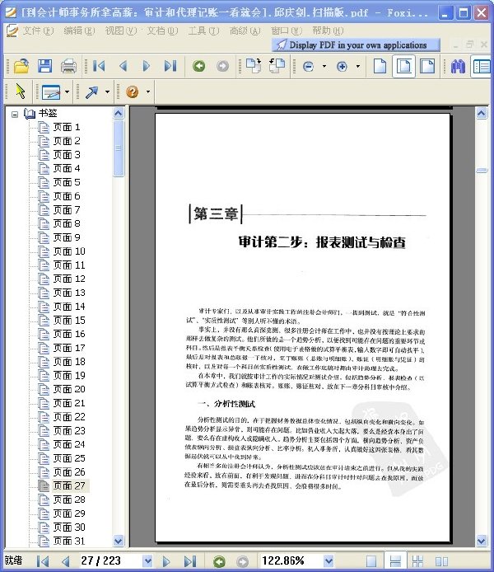Open Zoom Out dropdown arrow

324,67
